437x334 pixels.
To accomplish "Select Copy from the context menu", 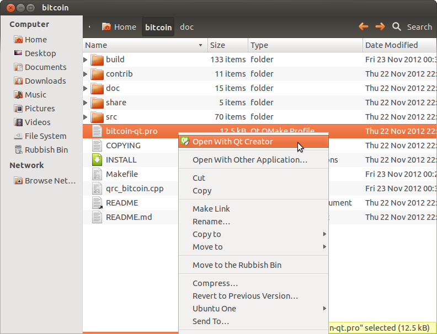I will (x=254, y=191).
